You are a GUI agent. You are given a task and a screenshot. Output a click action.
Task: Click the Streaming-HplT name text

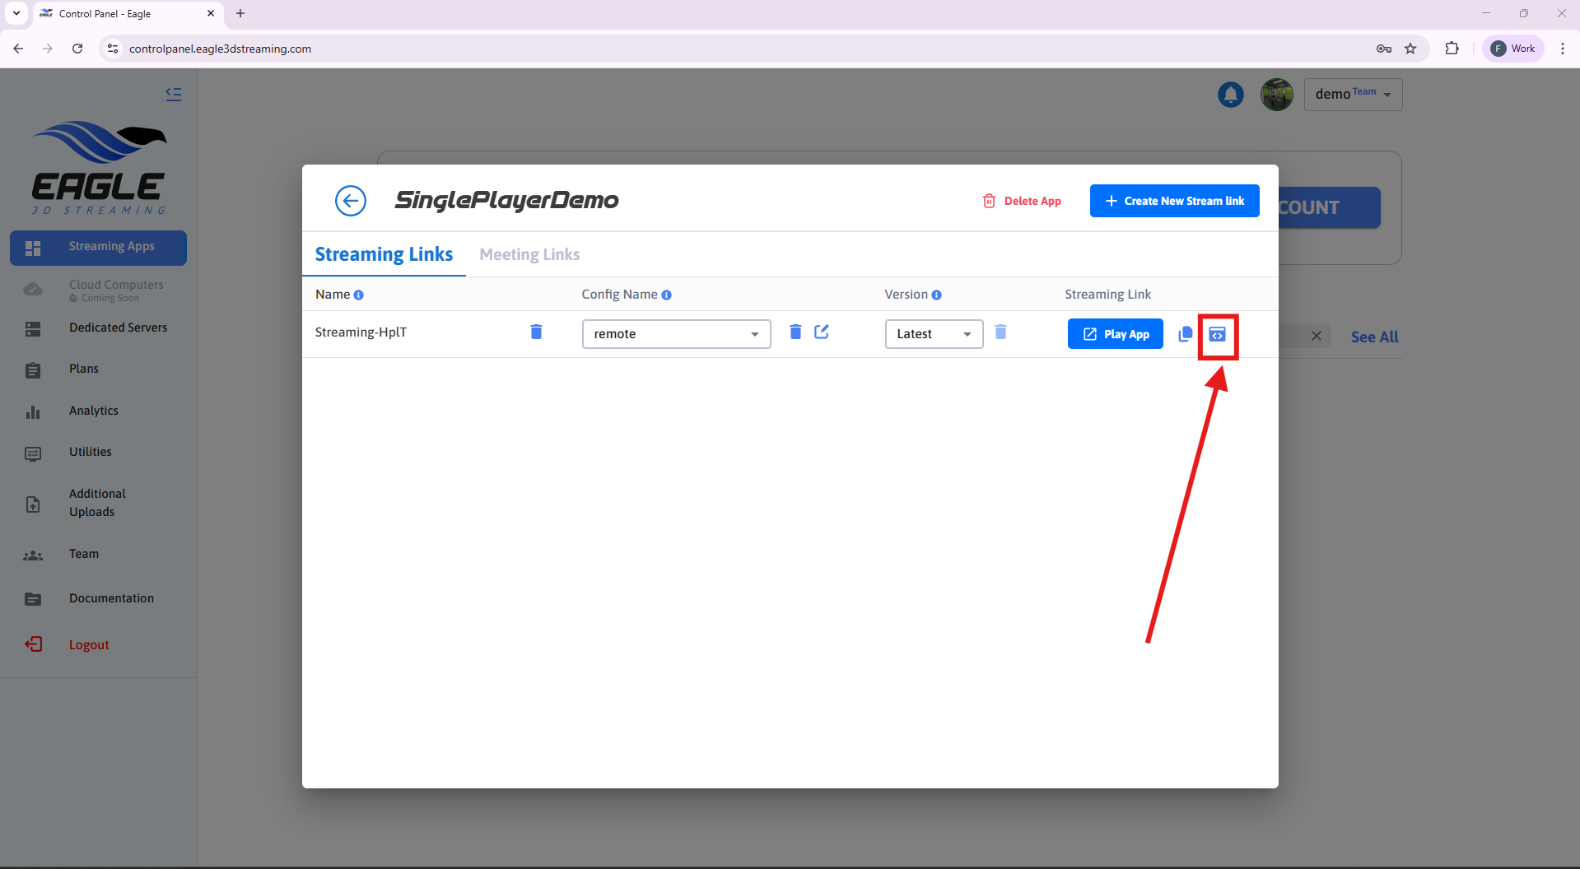(361, 332)
